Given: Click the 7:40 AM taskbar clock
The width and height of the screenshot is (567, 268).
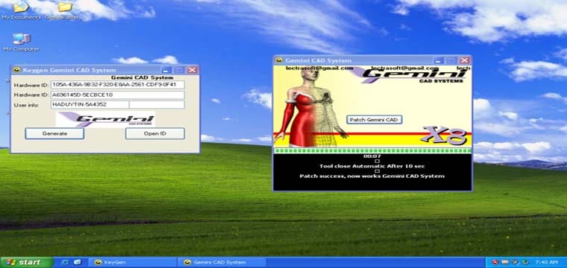Looking at the screenshot, I should pos(546,262).
